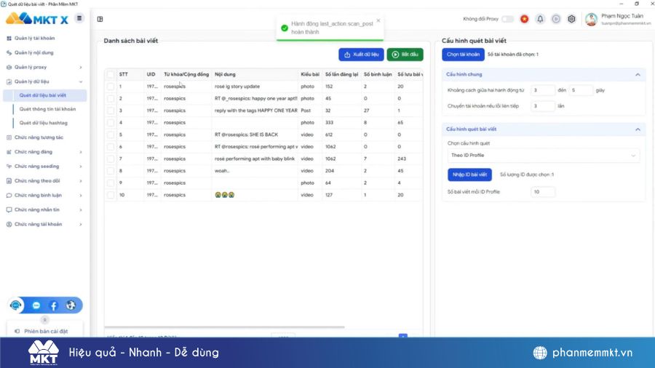Click the Vietnam flag language icon
The image size is (655, 368).
pos(524,19)
